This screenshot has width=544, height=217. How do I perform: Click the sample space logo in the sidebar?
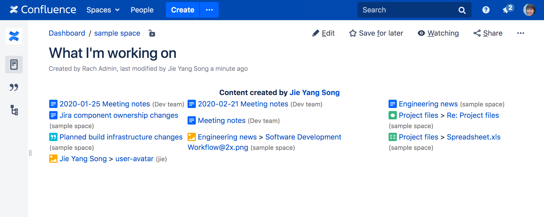point(14,36)
